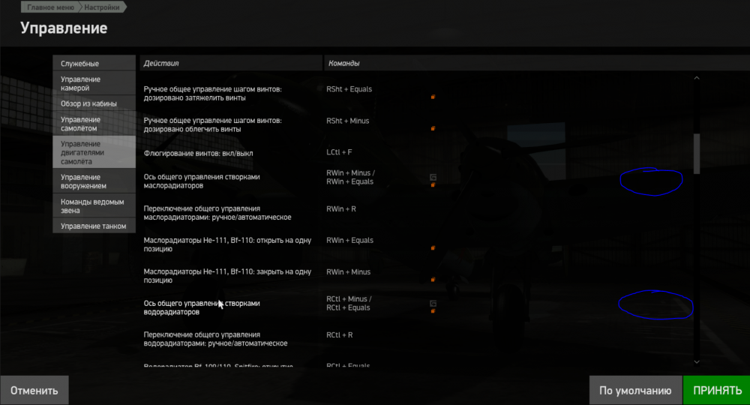Click Команды column header

click(537, 63)
